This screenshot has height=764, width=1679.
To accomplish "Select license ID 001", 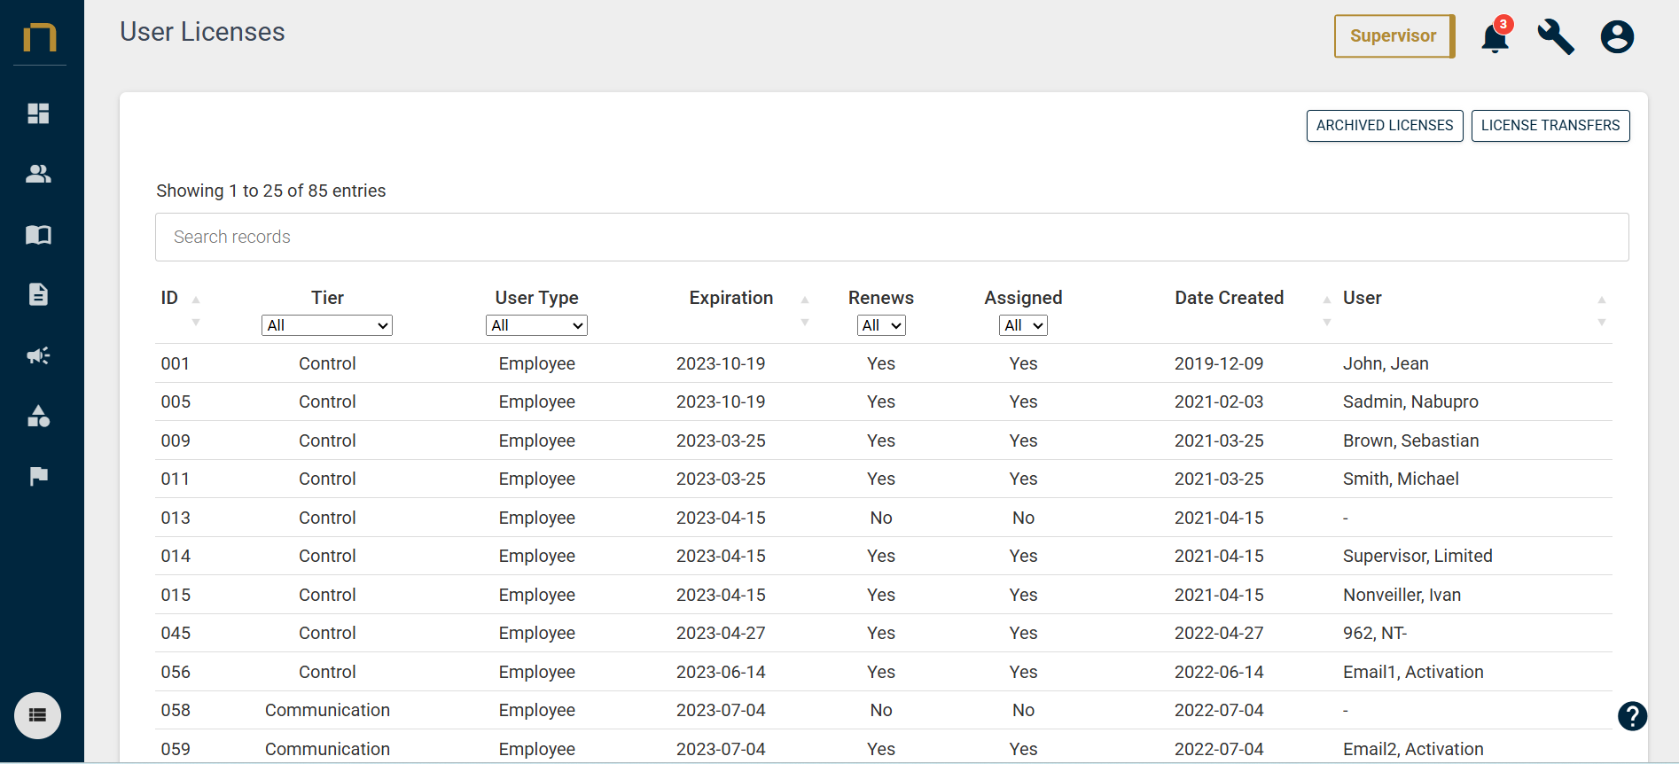I will point(176,363).
